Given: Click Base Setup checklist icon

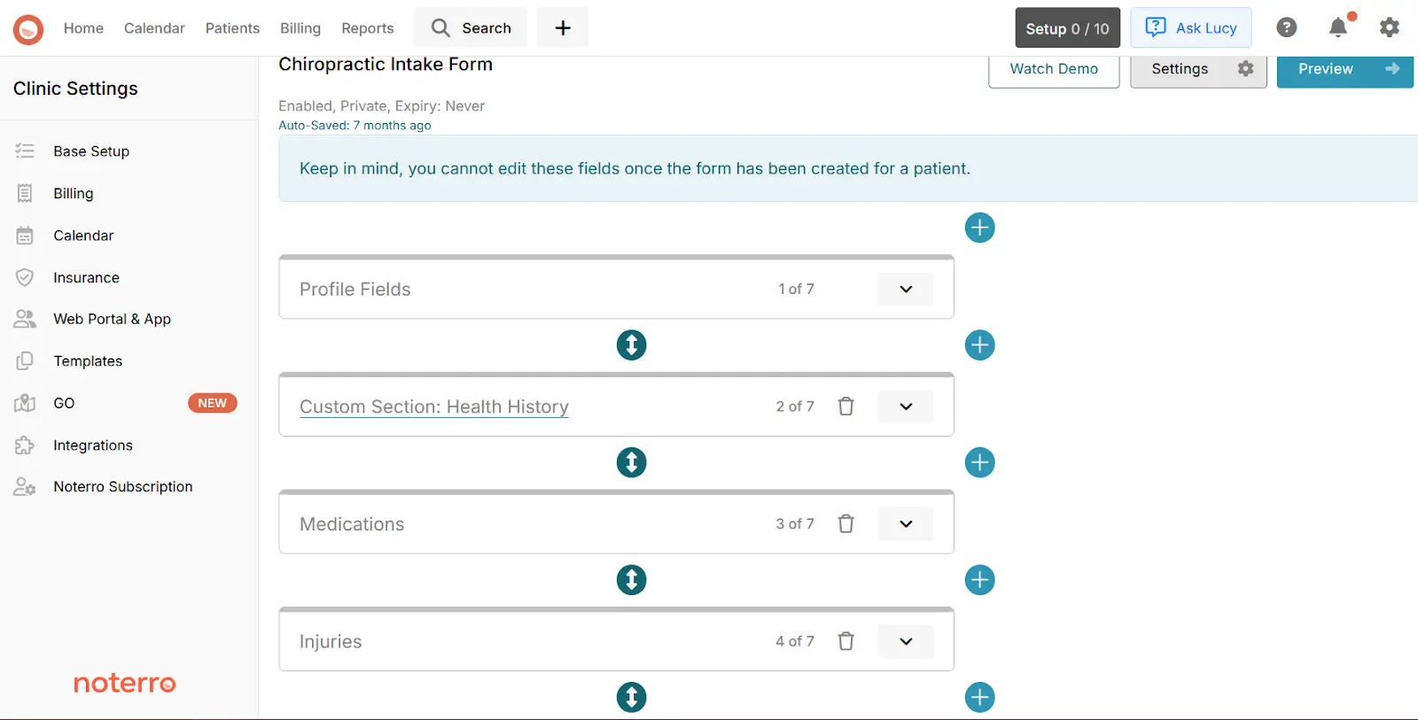Looking at the screenshot, I should tap(25, 151).
